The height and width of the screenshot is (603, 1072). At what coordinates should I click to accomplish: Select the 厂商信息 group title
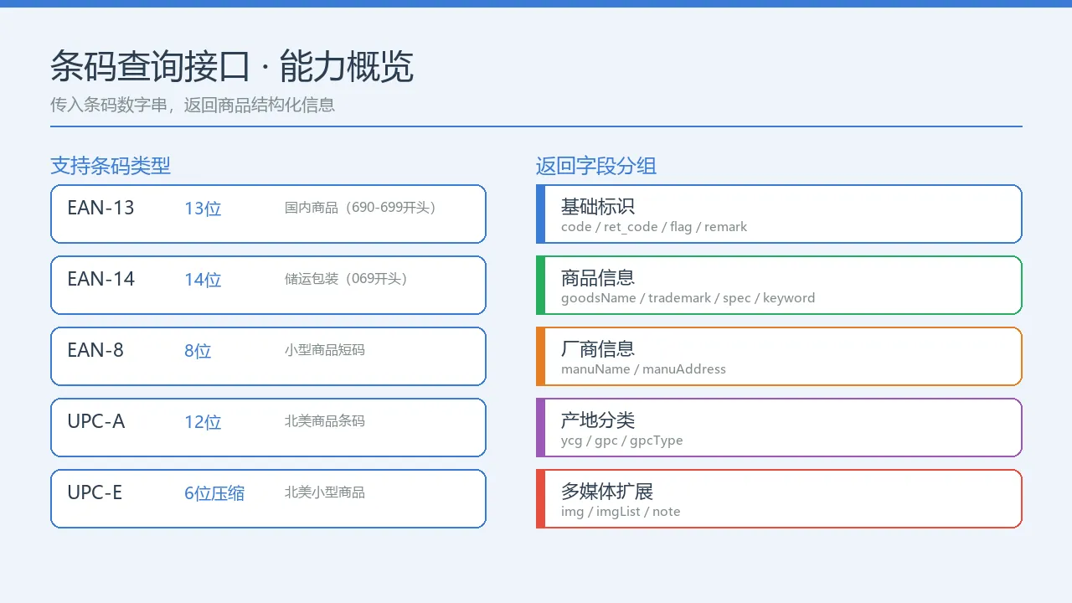[598, 348]
